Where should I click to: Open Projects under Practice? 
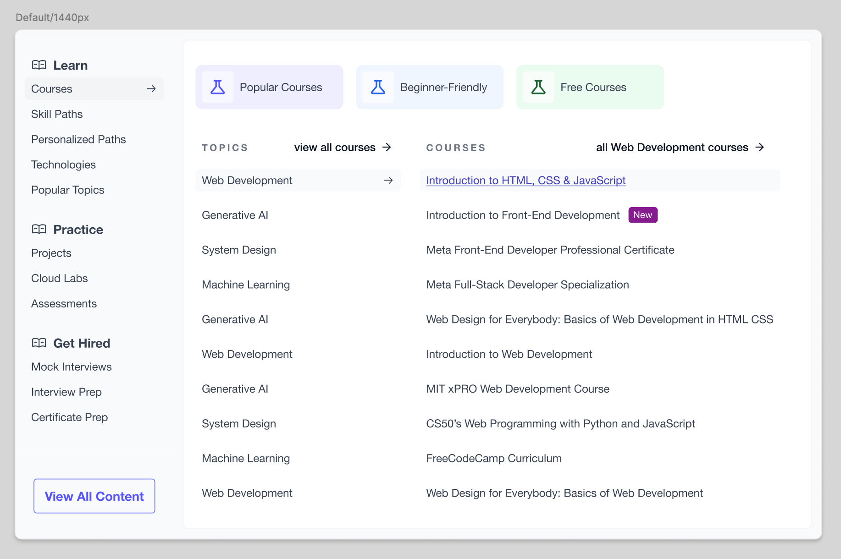[x=51, y=253]
